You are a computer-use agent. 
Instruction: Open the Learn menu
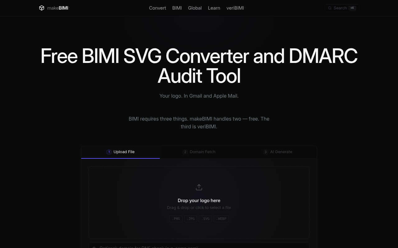[x=214, y=8]
